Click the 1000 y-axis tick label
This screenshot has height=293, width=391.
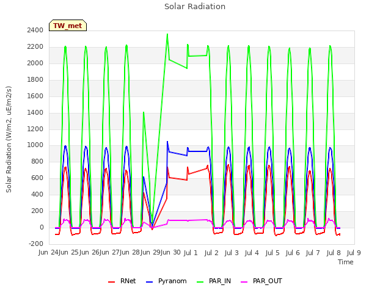coord(35,145)
